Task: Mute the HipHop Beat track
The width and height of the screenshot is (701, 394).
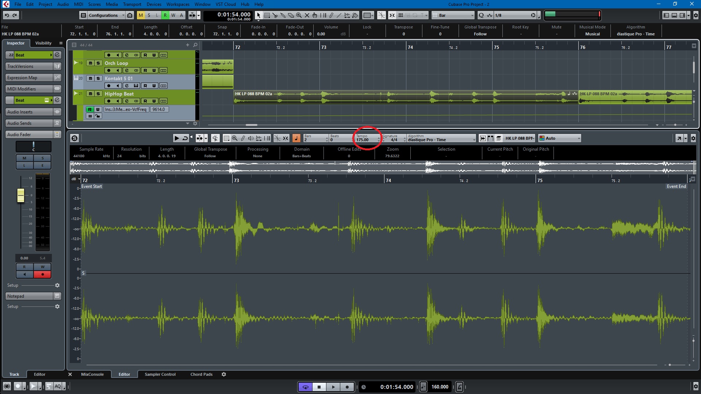Action: 91,94
